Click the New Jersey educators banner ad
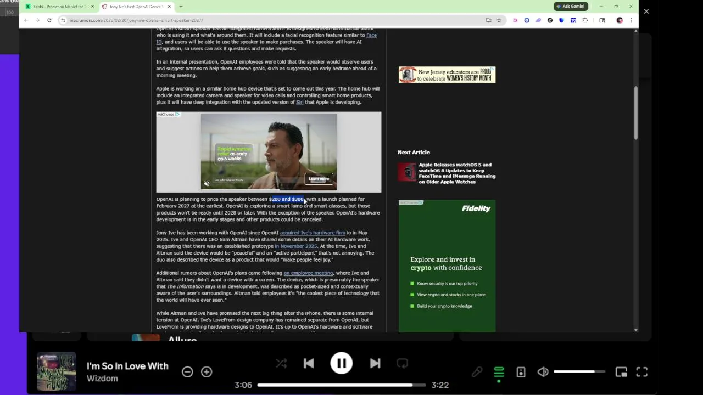The height and width of the screenshot is (395, 703). click(447, 75)
